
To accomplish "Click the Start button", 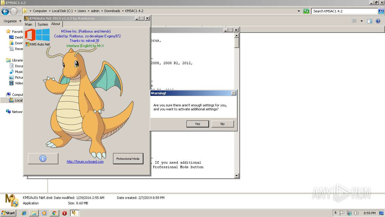I will pyautogui.click(x=8, y=213).
